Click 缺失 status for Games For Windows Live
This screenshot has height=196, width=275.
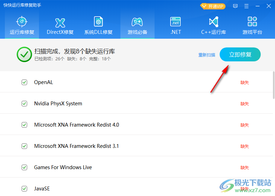[244, 167]
